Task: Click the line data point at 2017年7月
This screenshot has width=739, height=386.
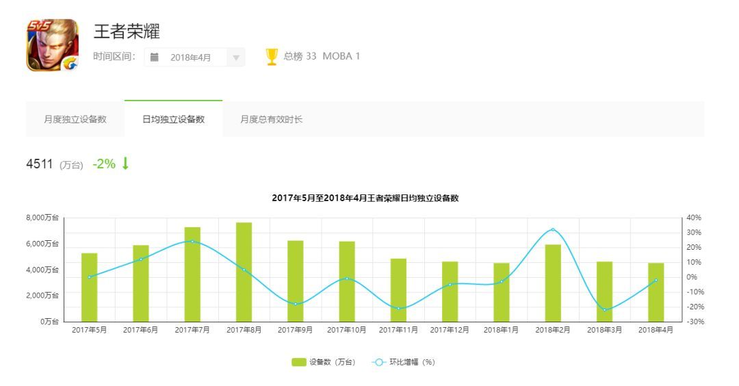Action: 192,242
